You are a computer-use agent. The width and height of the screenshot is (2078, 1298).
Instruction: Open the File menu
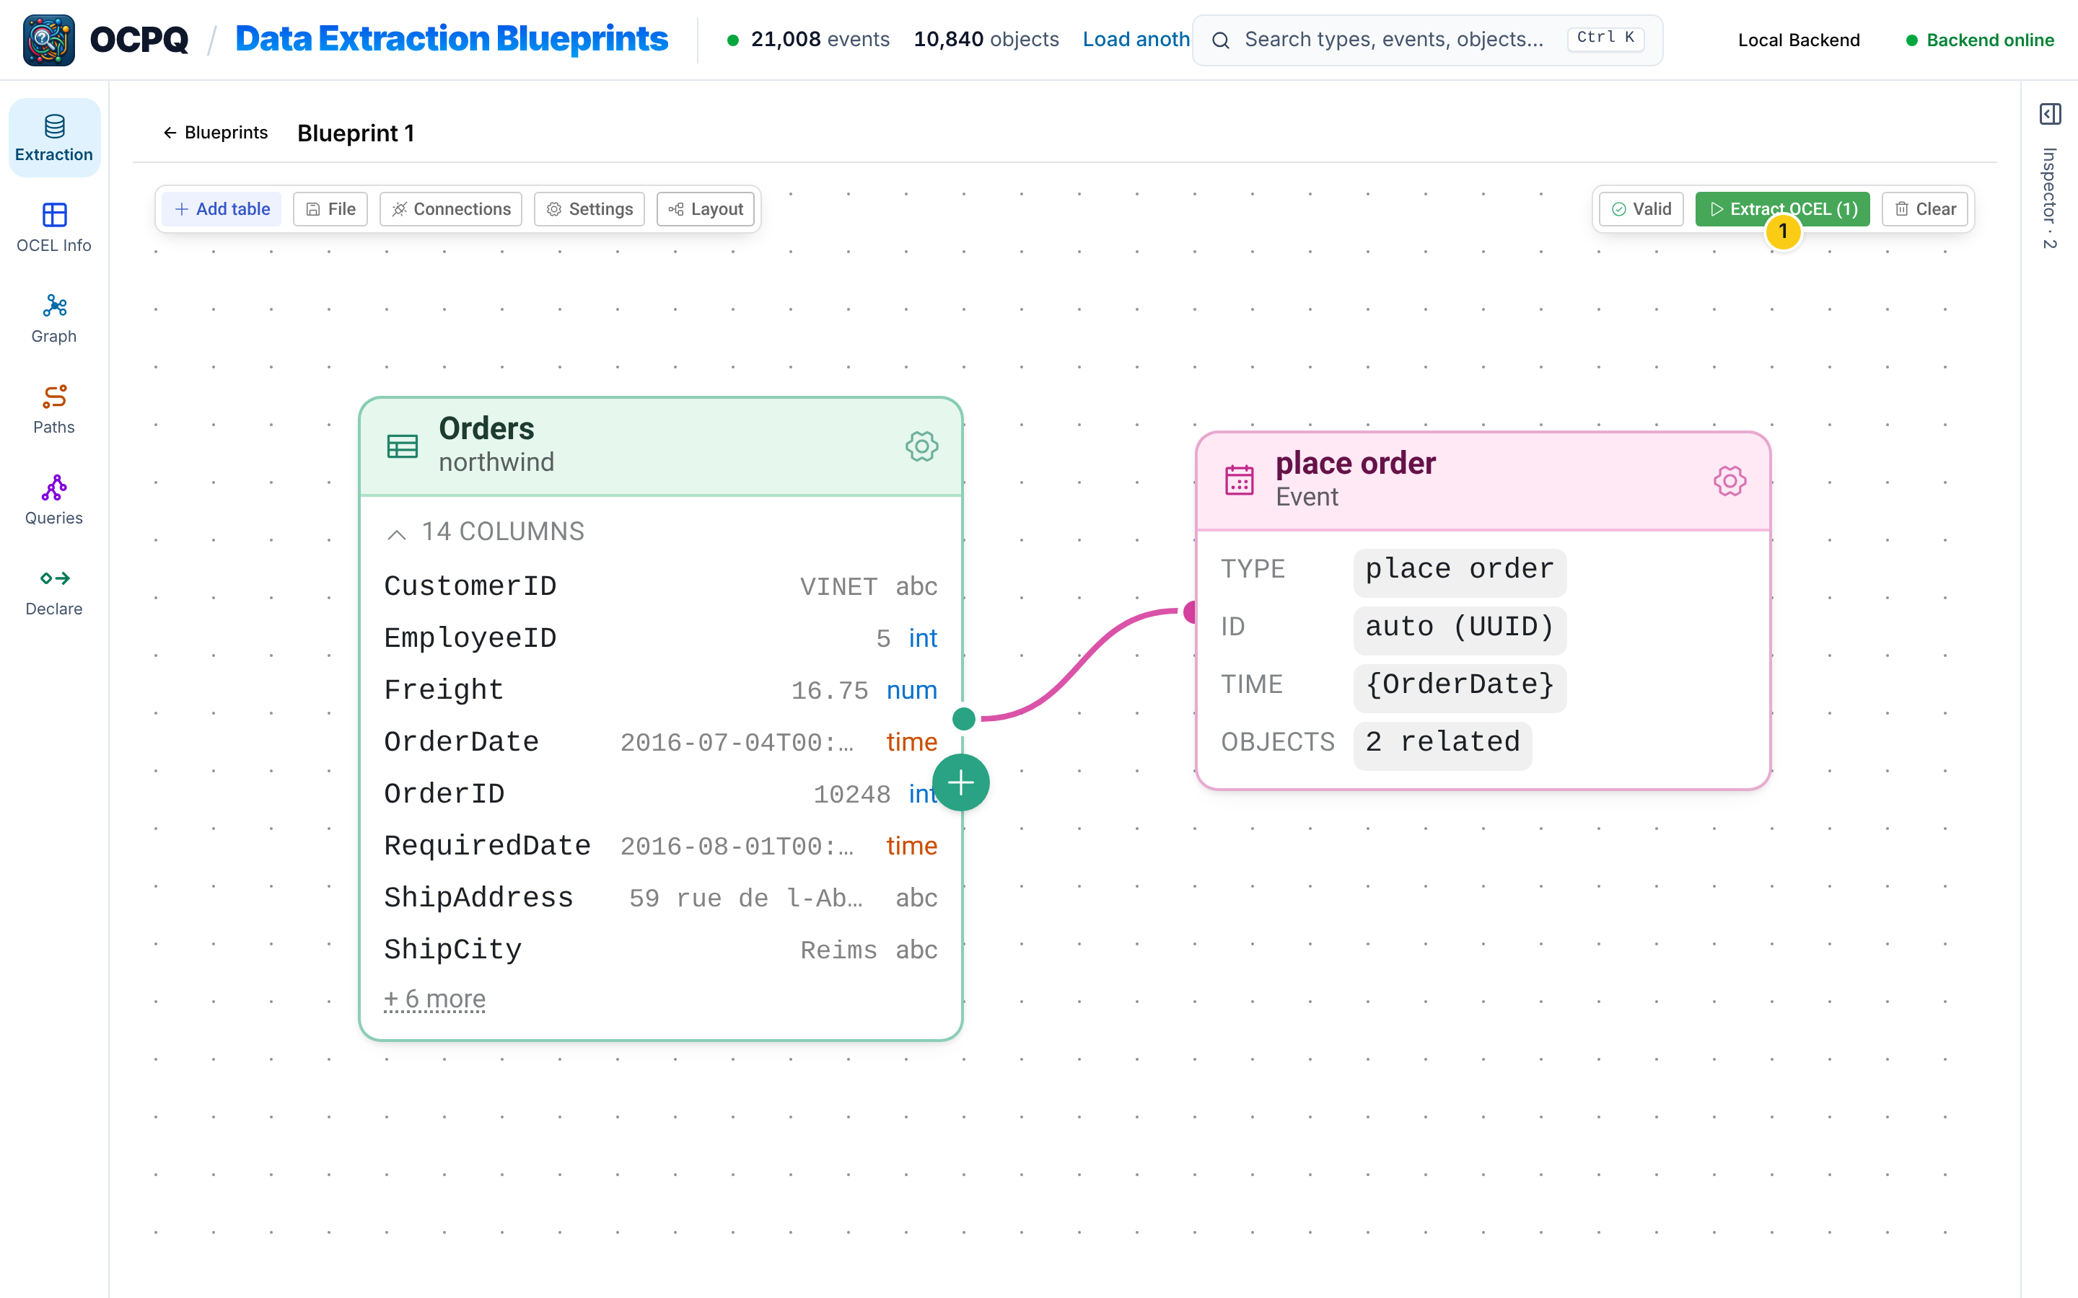click(x=330, y=208)
